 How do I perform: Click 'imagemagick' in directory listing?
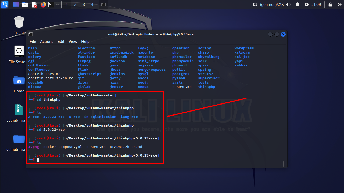[x=122, y=52]
